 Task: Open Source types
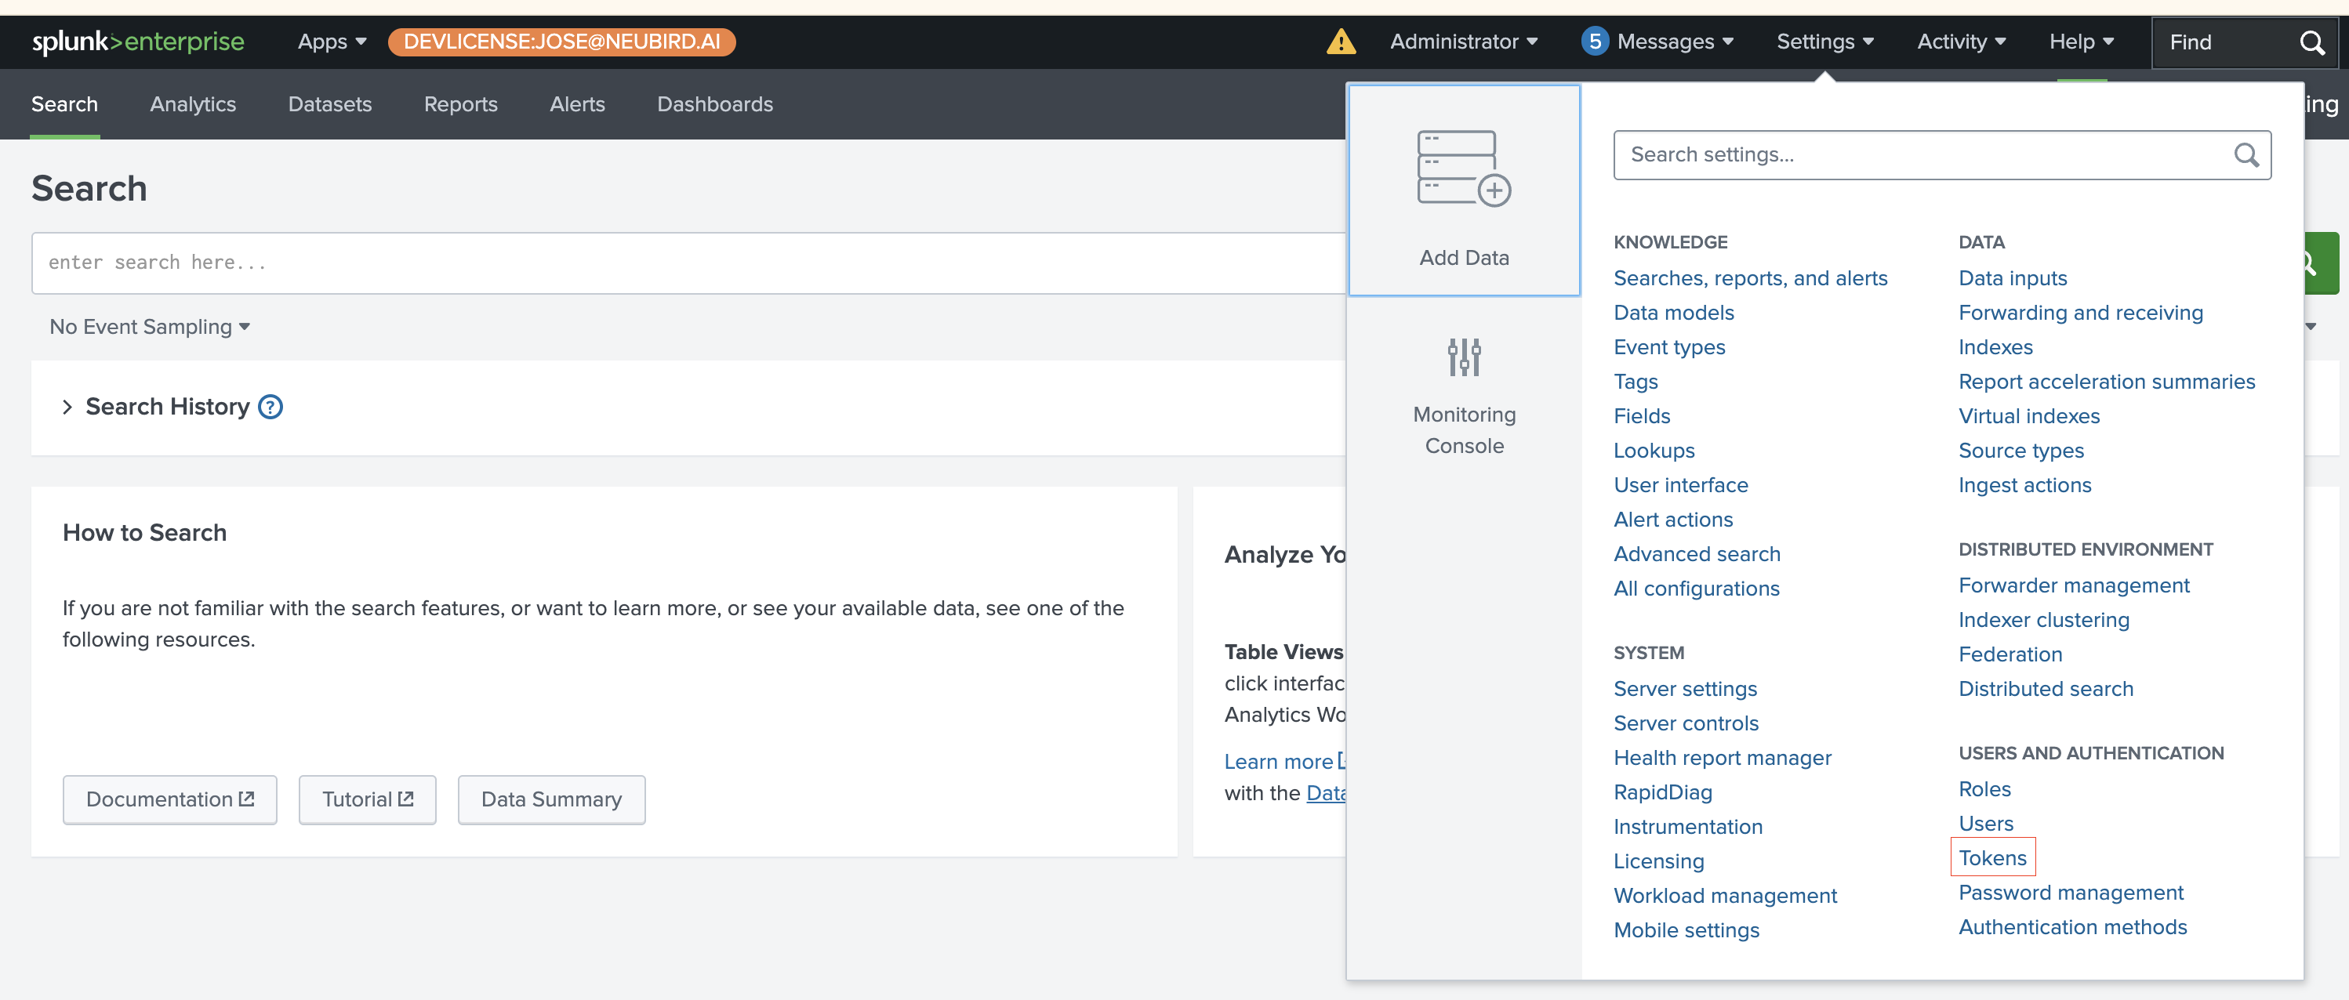(2020, 451)
